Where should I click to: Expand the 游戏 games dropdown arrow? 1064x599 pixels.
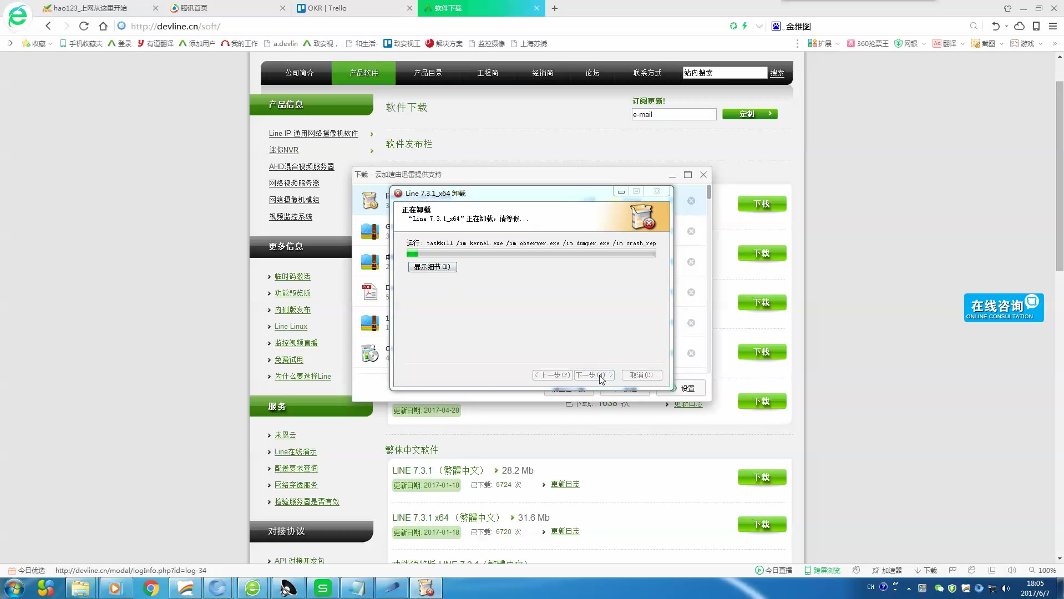point(1040,44)
